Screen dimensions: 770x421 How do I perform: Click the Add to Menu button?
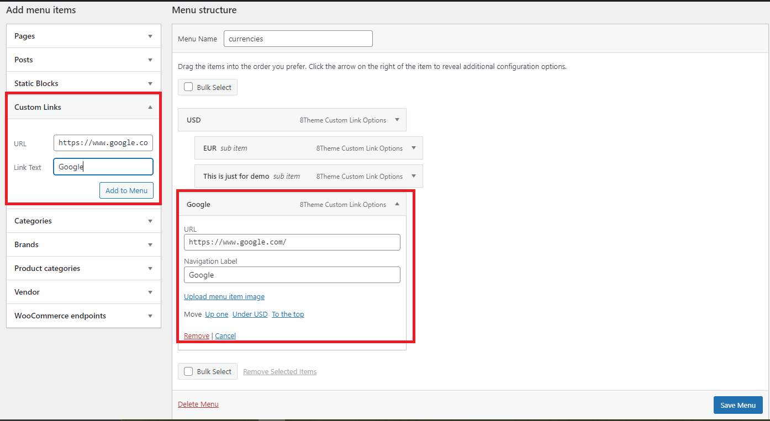pyautogui.click(x=126, y=190)
